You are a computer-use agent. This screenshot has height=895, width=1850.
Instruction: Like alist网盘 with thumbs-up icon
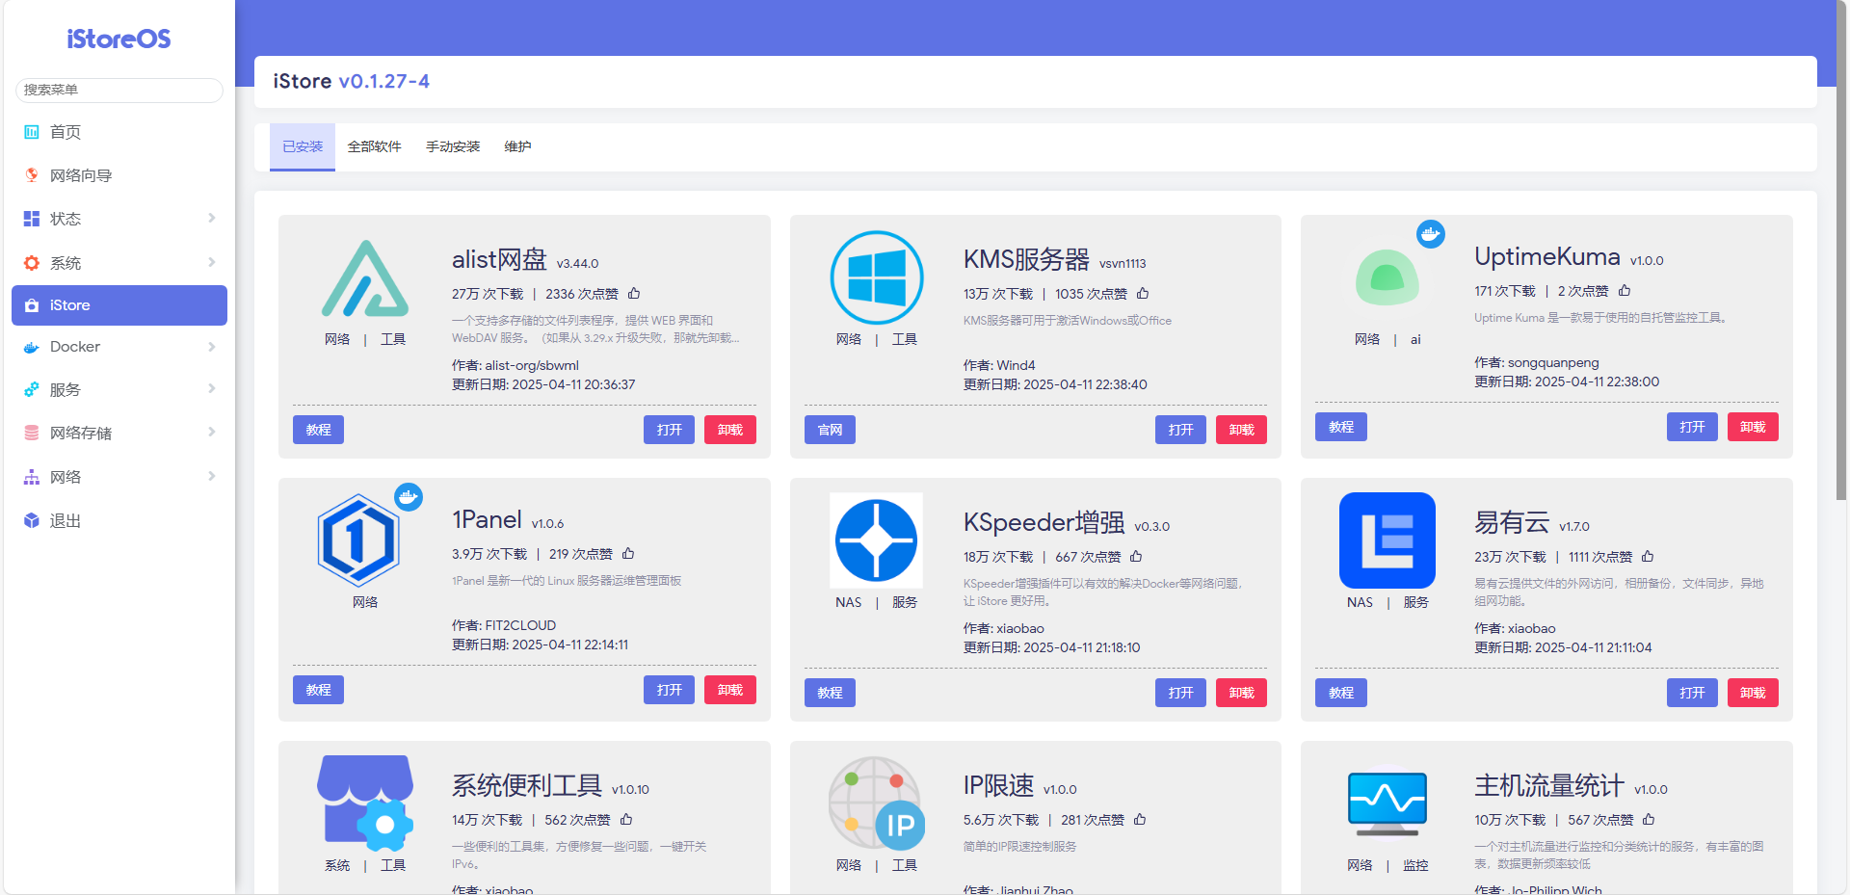point(634,294)
